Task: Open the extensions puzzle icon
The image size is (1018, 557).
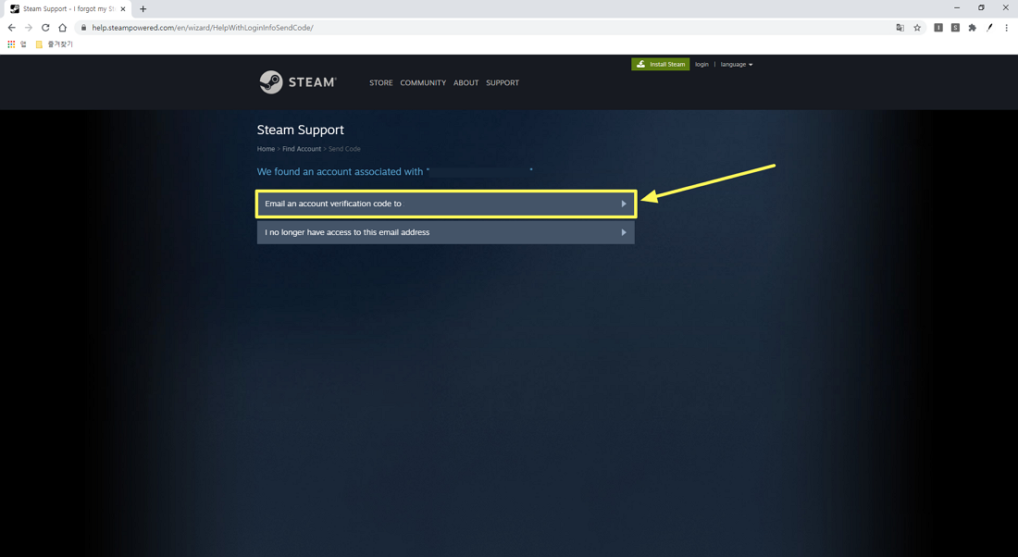Action: coord(972,27)
